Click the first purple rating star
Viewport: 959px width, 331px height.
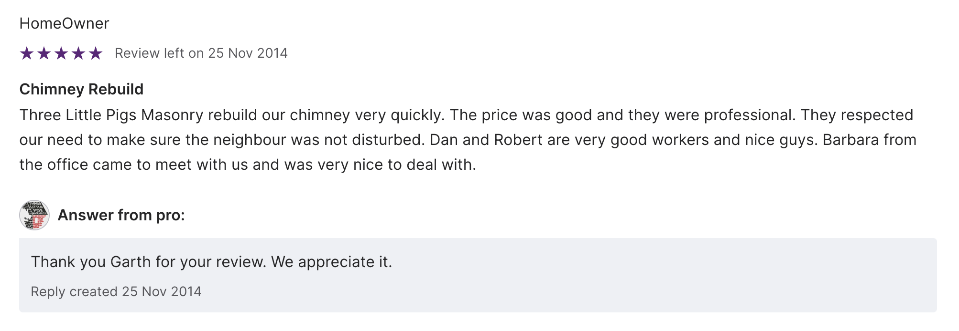click(x=27, y=53)
